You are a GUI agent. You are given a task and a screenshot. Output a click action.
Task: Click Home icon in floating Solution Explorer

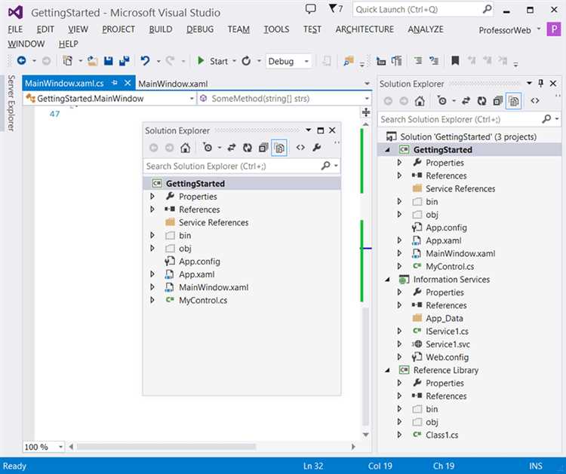click(x=185, y=148)
